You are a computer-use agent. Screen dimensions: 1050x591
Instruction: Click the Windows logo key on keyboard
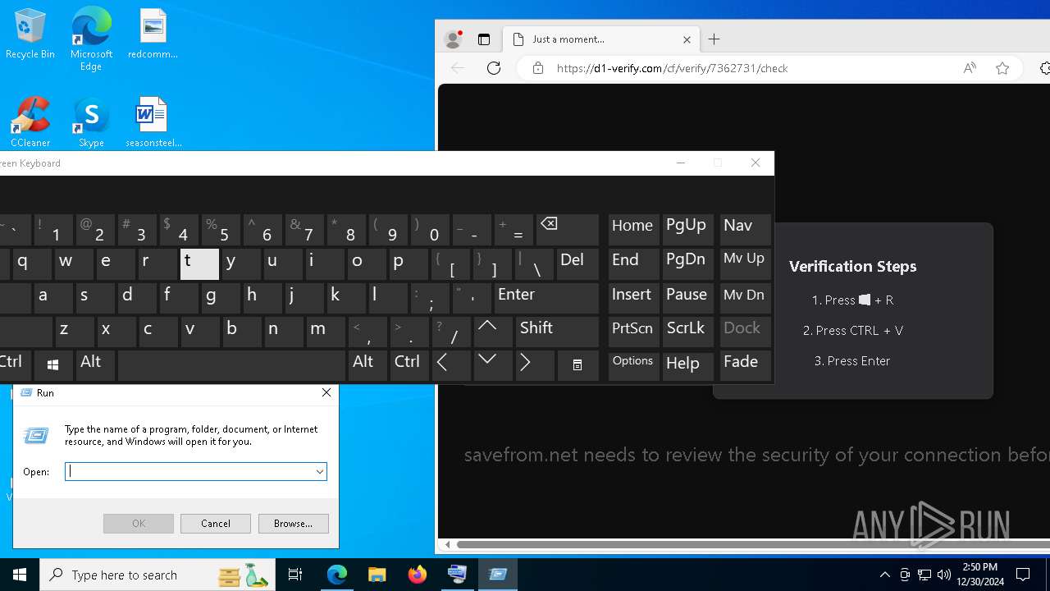click(x=53, y=364)
